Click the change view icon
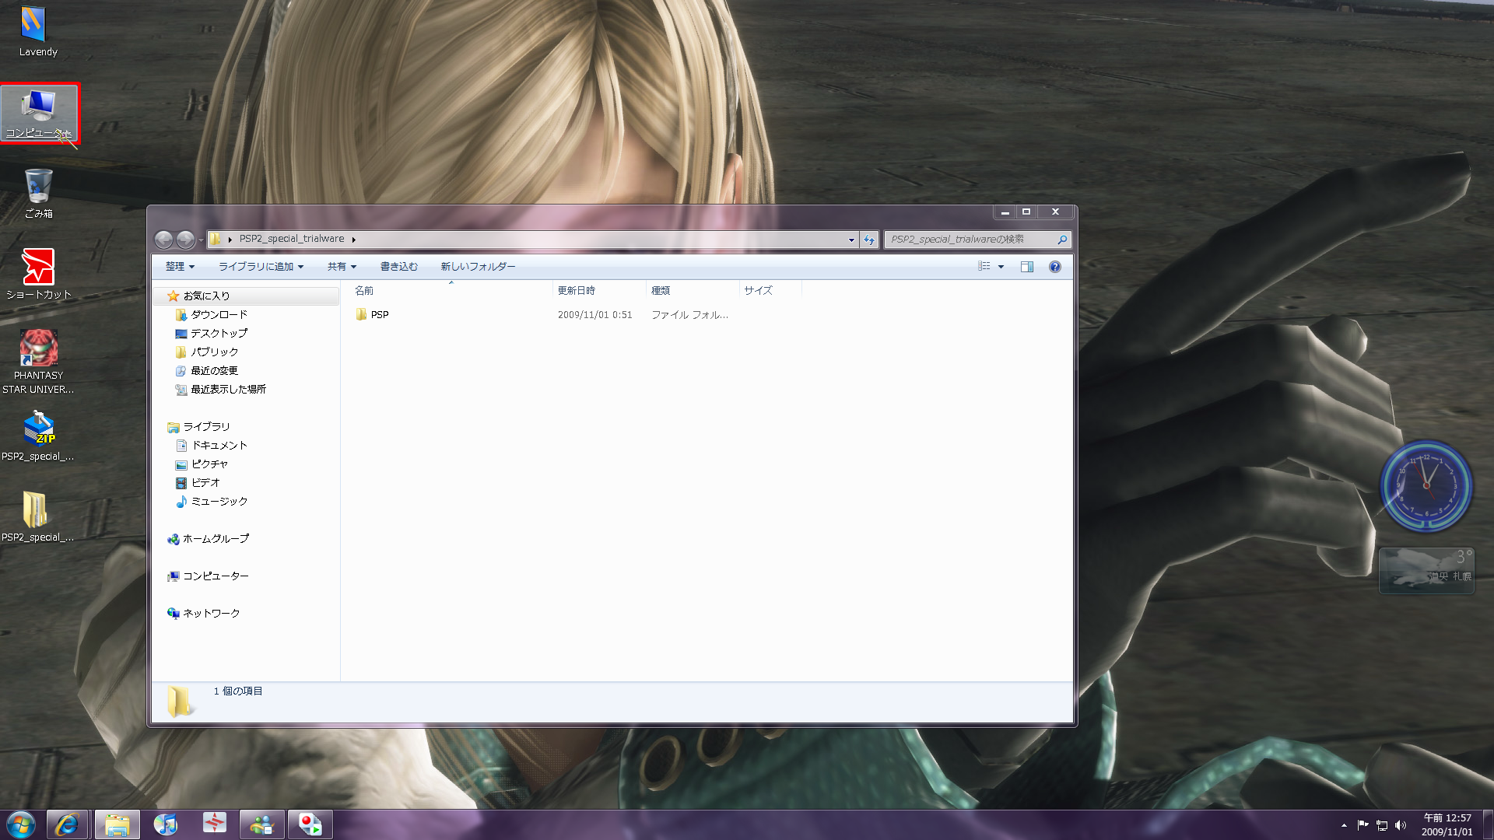The height and width of the screenshot is (840, 1494). point(984,267)
